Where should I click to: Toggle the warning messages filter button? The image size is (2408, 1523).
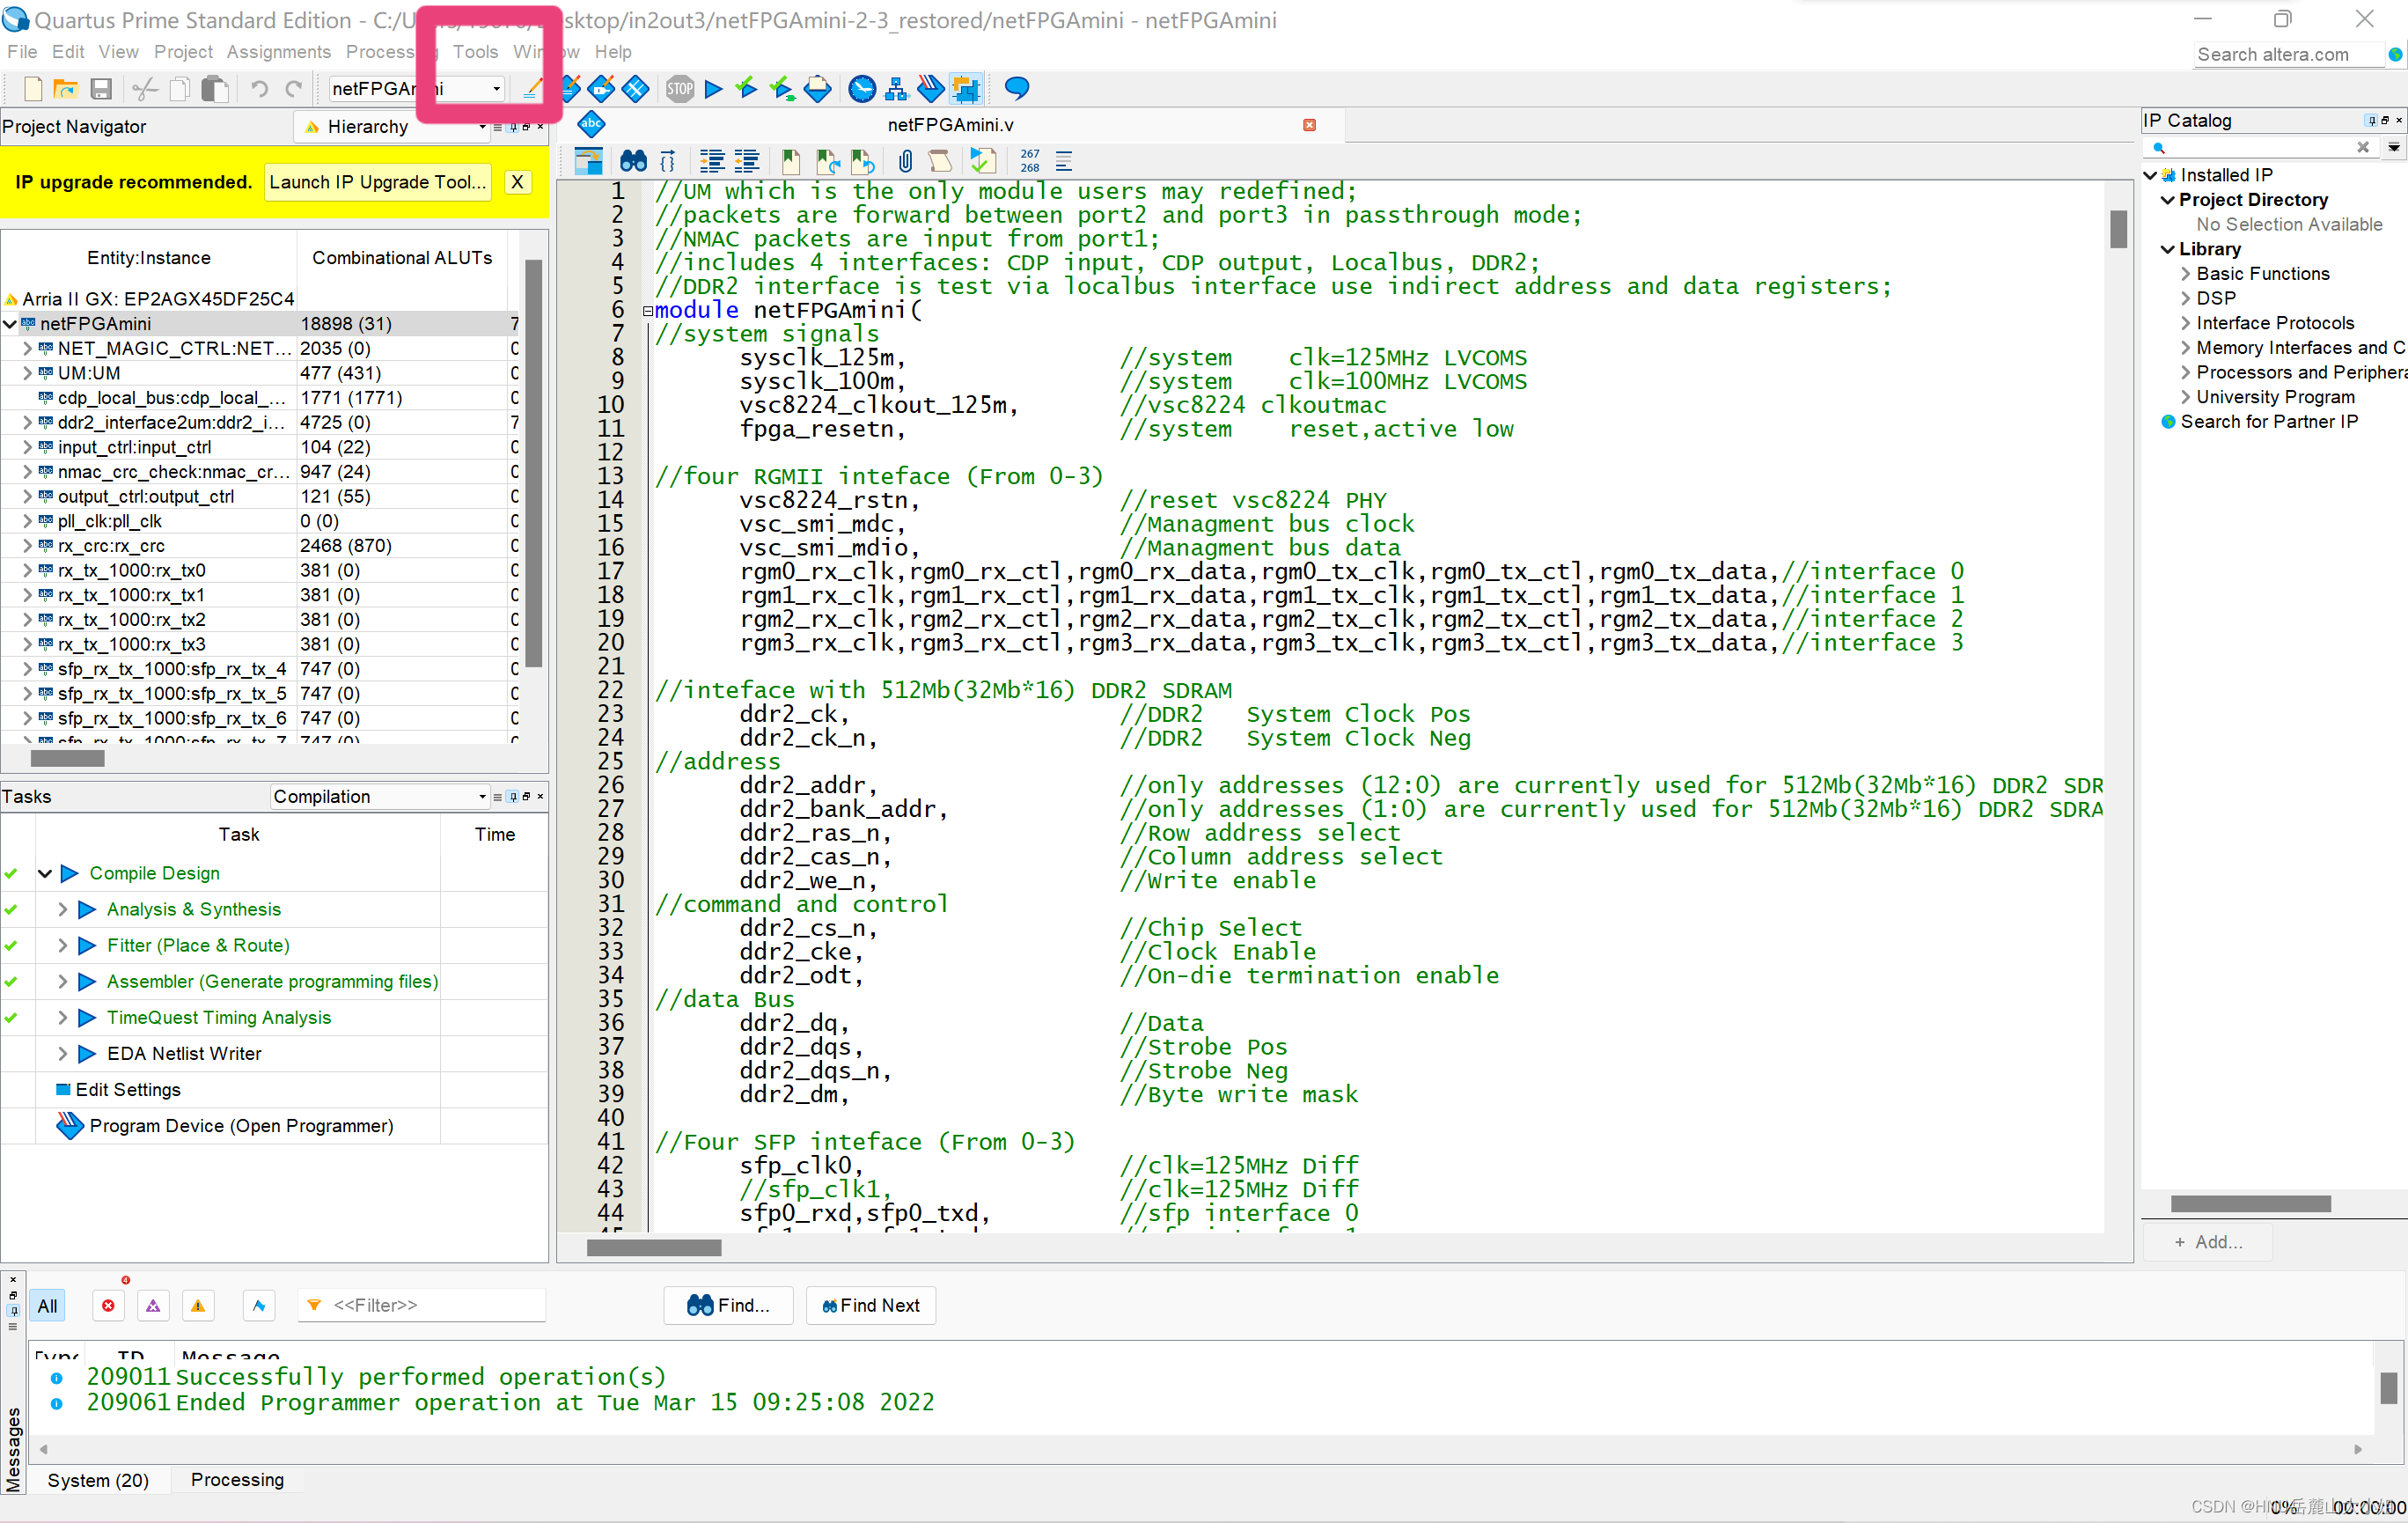198,1305
